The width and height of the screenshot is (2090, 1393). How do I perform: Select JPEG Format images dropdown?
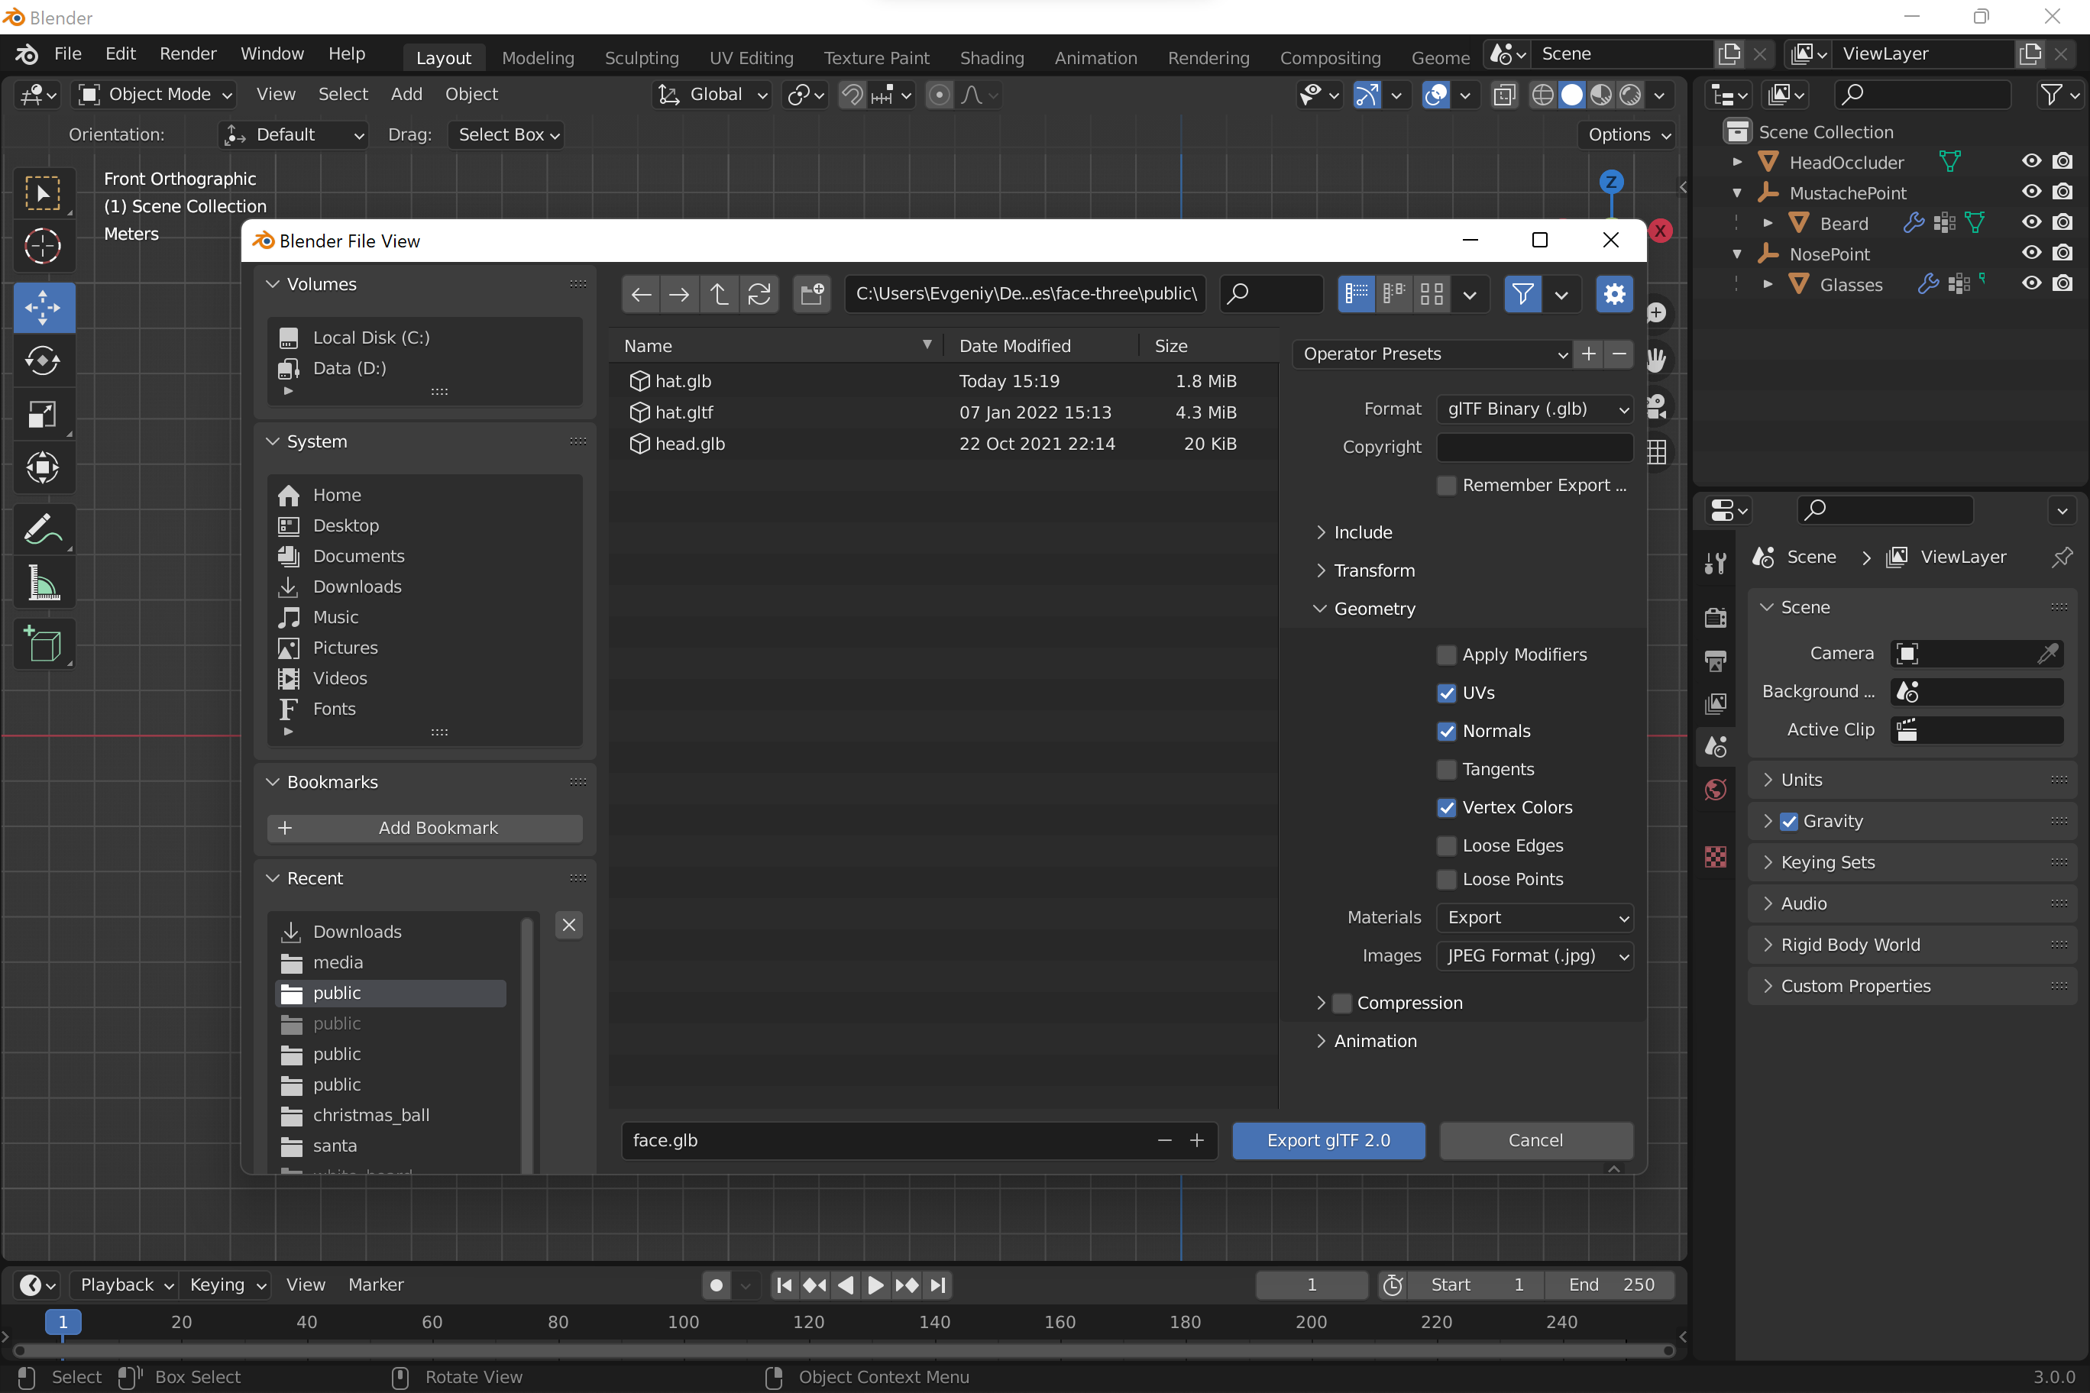(1533, 955)
